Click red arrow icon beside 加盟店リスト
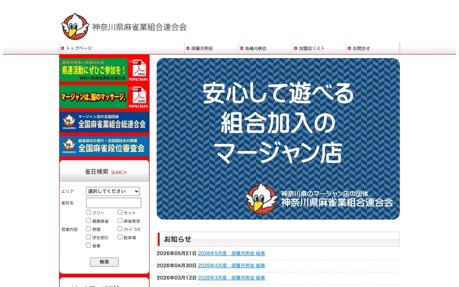 pyautogui.click(x=295, y=48)
